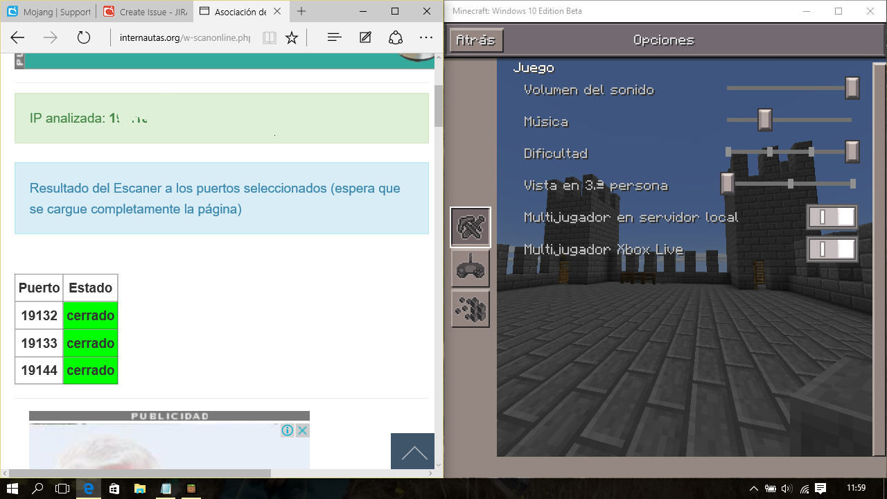This screenshot has width=887, height=499.
Task: Click port cell 19133 in the table
Action: [x=39, y=343]
